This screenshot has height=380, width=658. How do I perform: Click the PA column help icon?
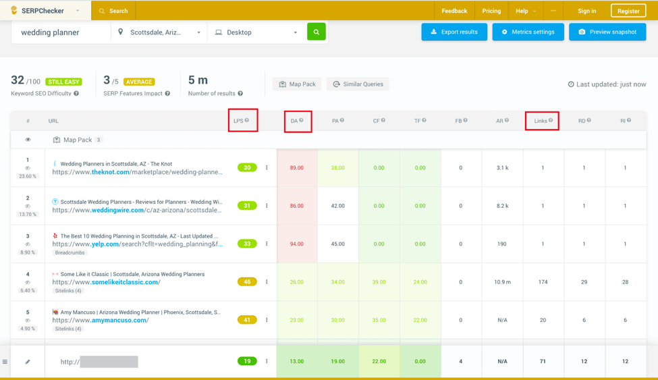342,120
